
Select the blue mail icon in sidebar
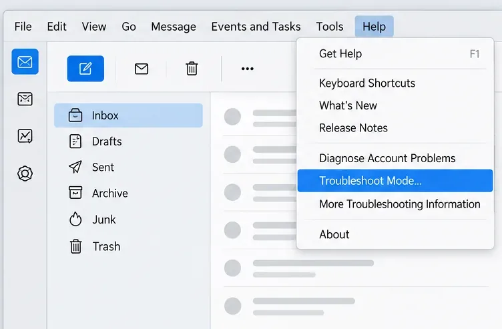[x=25, y=62]
